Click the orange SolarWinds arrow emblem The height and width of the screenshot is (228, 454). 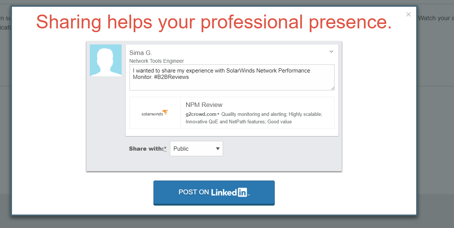(165, 112)
